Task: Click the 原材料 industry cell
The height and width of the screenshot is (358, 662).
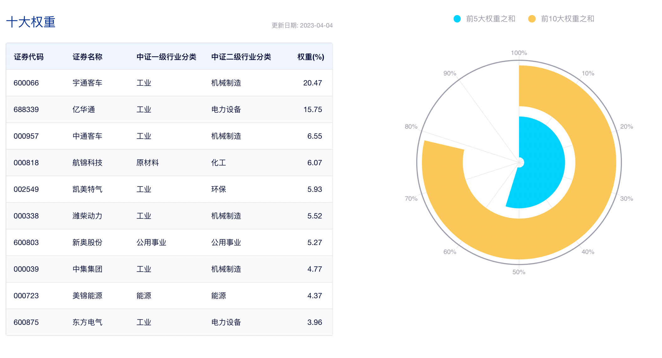Action: (148, 163)
